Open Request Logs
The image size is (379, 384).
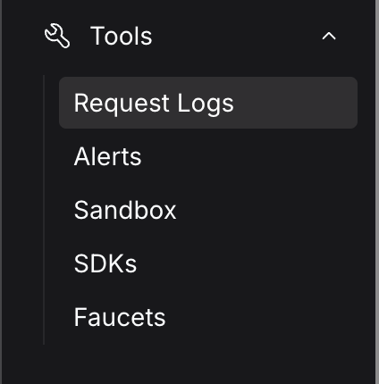(208, 103)
